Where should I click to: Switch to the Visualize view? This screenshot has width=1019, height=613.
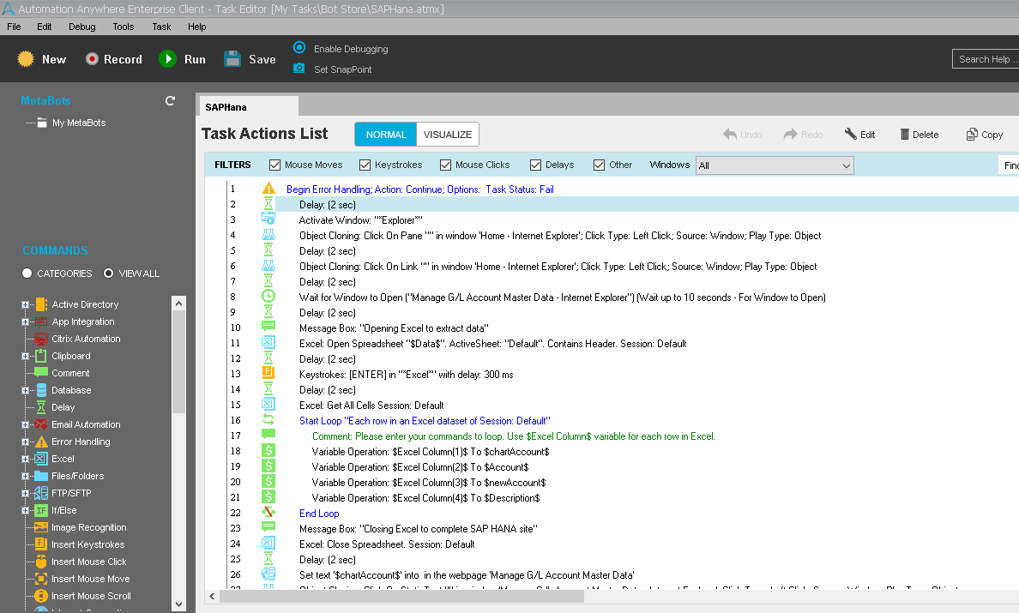tap(447, 135)
